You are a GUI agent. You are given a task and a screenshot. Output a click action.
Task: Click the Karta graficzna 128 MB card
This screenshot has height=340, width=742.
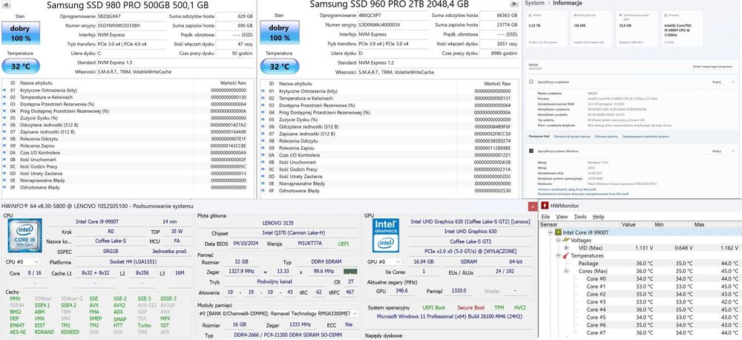click(x=591, y=29)
